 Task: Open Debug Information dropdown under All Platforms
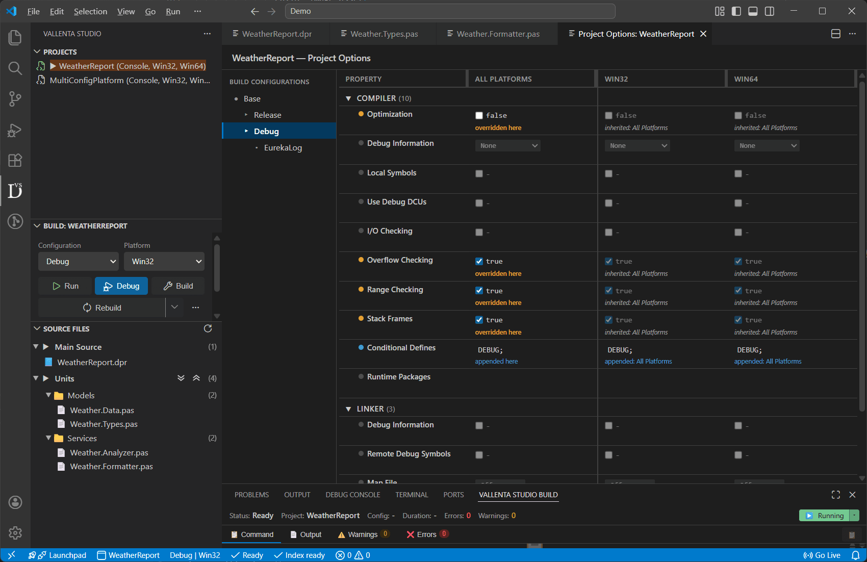(508, 146)
